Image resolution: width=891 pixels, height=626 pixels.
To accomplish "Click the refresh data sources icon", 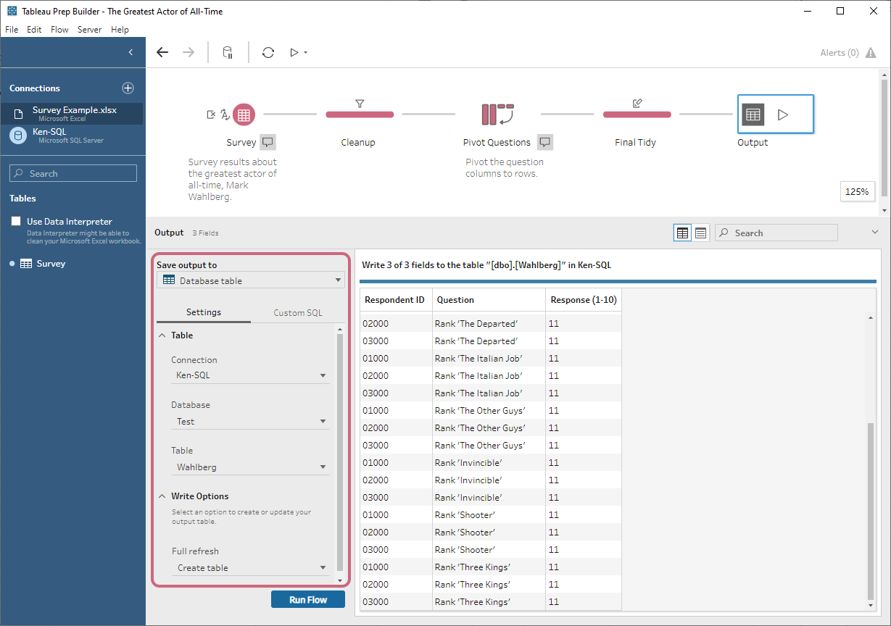I will 268,52.
